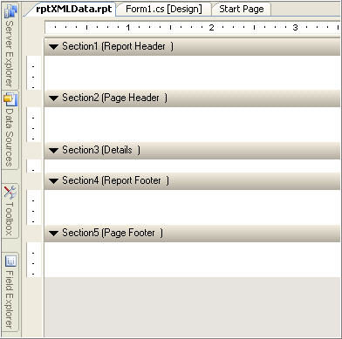Collapse Section4 Report Footer with its arrow

point(54,181)
